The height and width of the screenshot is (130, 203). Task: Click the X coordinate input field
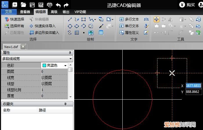point(193,85)
